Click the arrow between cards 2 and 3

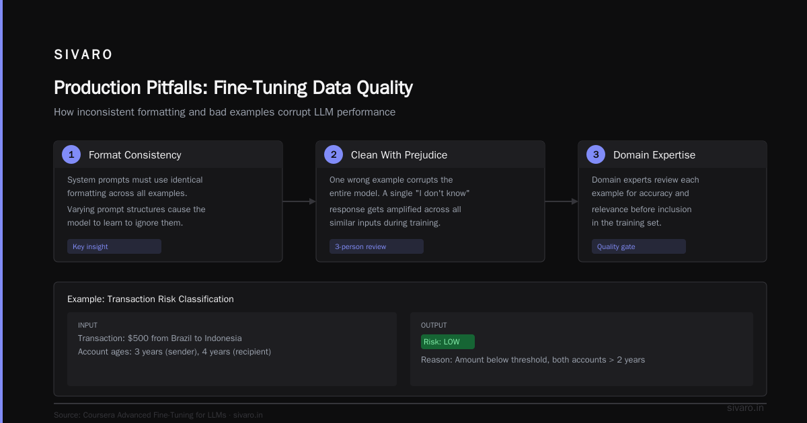coord(562,201)
